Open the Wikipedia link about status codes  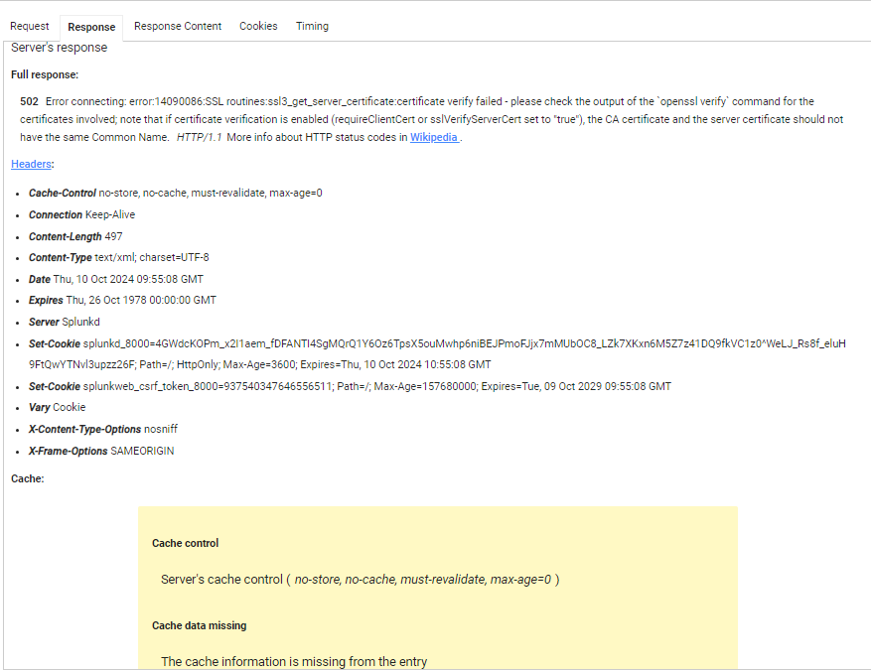(434, 138)
